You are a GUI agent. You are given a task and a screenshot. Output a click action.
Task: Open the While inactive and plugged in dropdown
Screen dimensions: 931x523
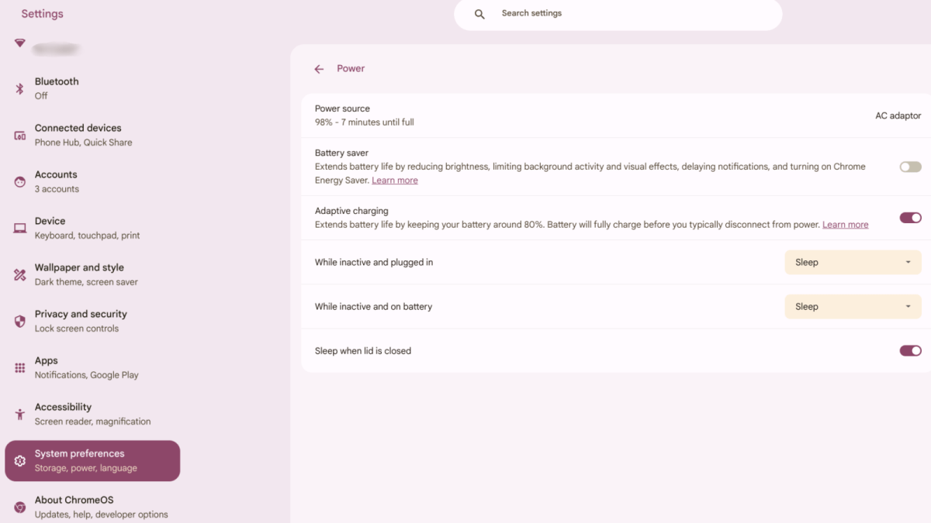853,262
